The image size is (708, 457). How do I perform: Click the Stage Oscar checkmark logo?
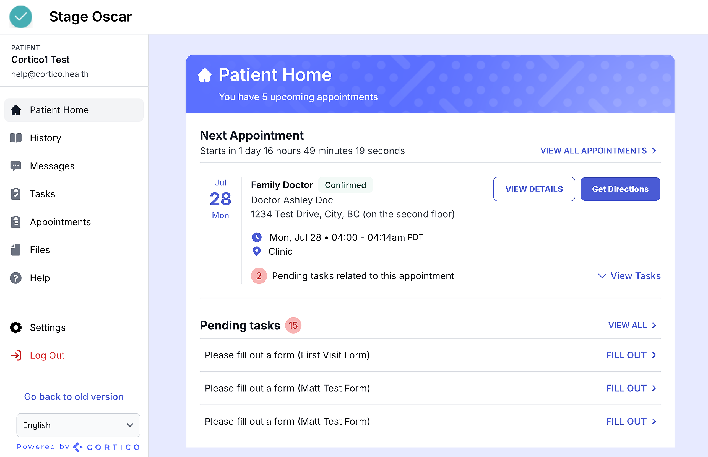click(x=21, y=17)
